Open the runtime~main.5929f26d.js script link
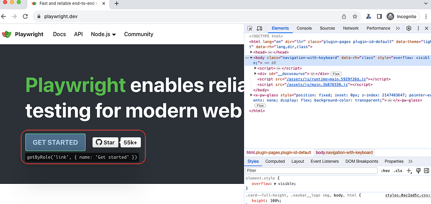Screen dimensions: 431x204 [x=326, y=79]
